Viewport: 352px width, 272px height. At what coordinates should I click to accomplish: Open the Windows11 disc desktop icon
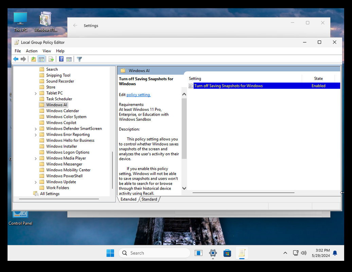click(x=46, y=22)
